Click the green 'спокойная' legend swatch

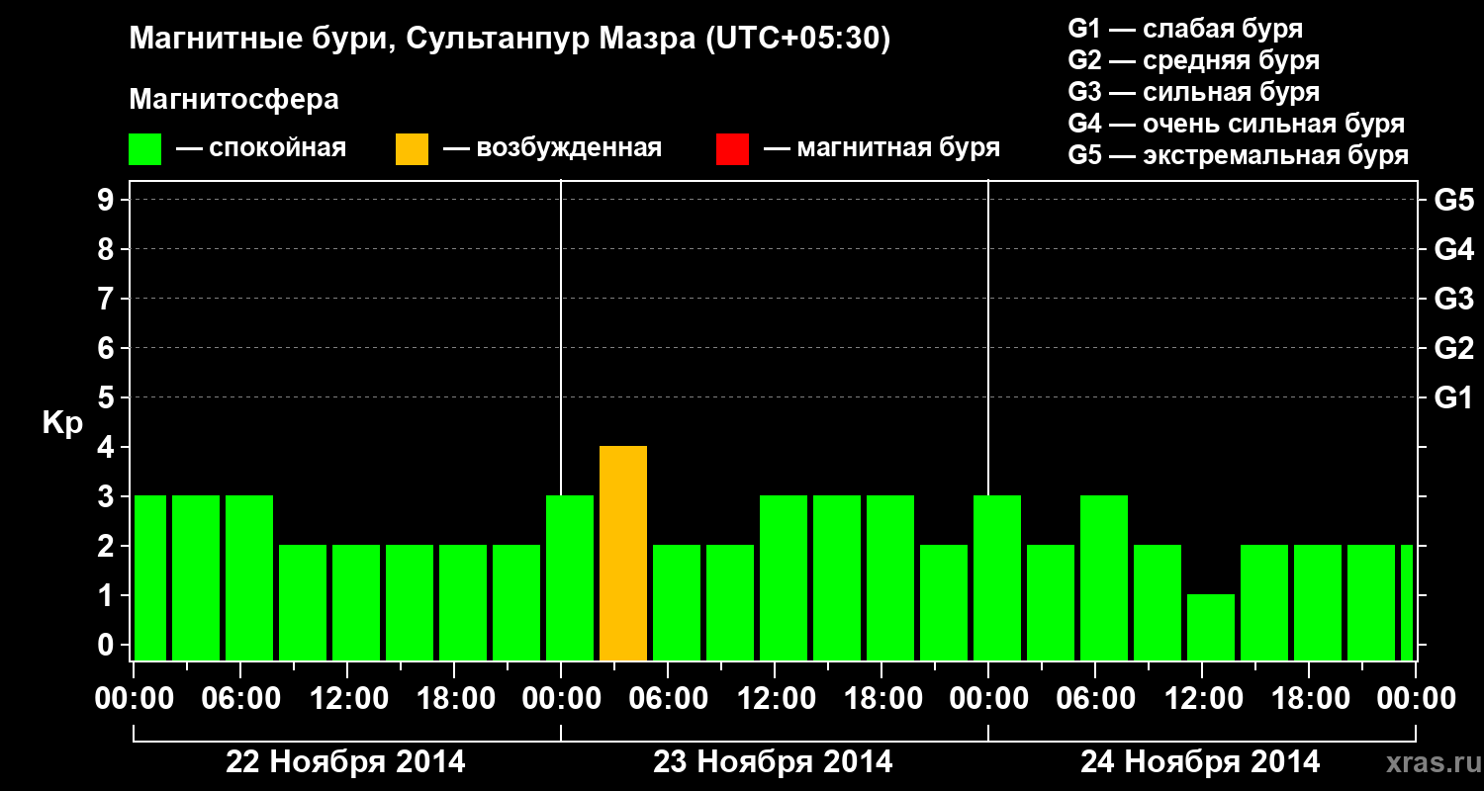point(145,149)
